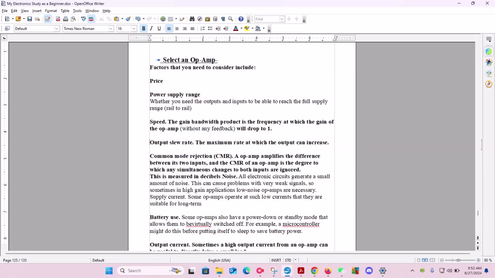Apply Font Color red A swatch
495x278 pixels.
(x=236, y=29)
